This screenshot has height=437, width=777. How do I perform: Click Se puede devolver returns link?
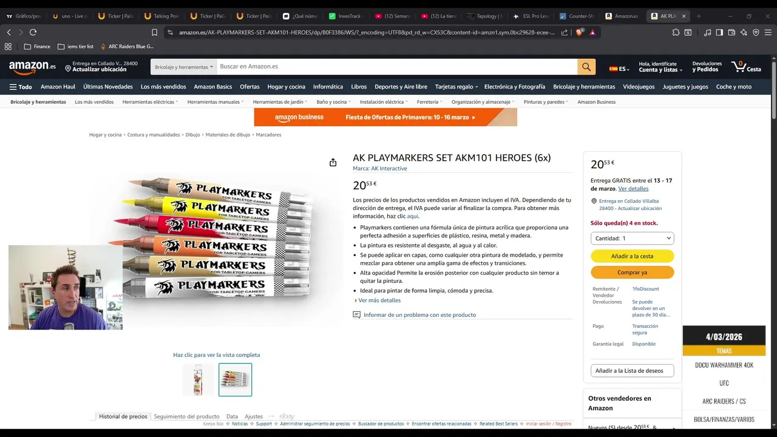click(x=651, y=308)
